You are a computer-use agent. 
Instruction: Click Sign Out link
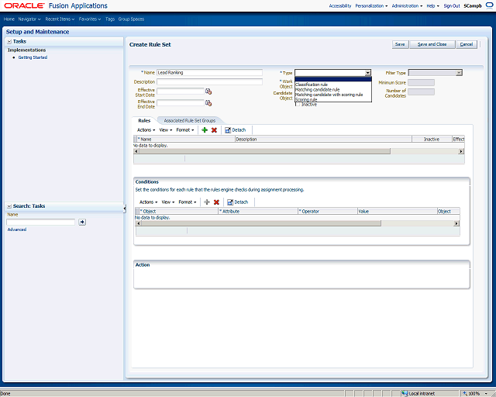click(452, 5)
